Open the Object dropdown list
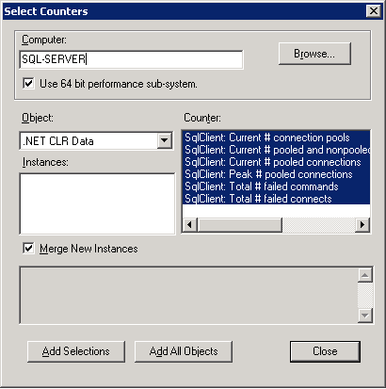386x389 pixels. point(165,140)
